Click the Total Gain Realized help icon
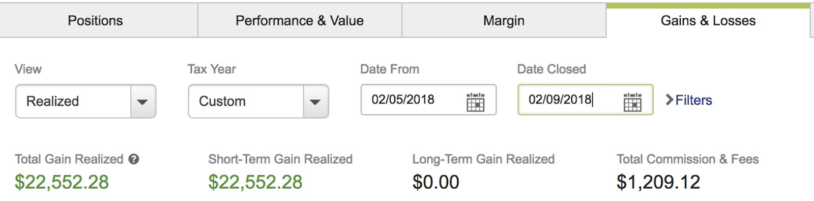814x201 pixels. coord(134,159)
